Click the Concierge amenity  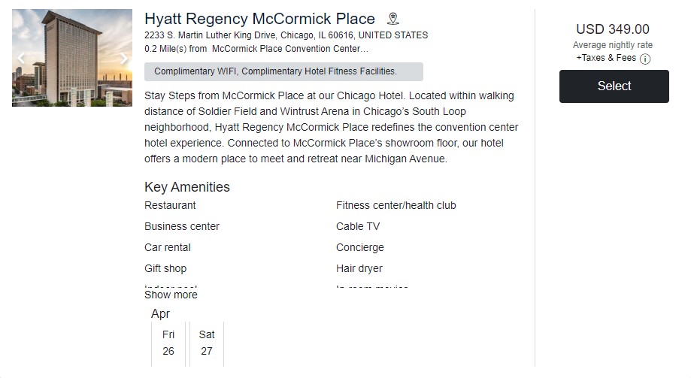pos(360,247)
